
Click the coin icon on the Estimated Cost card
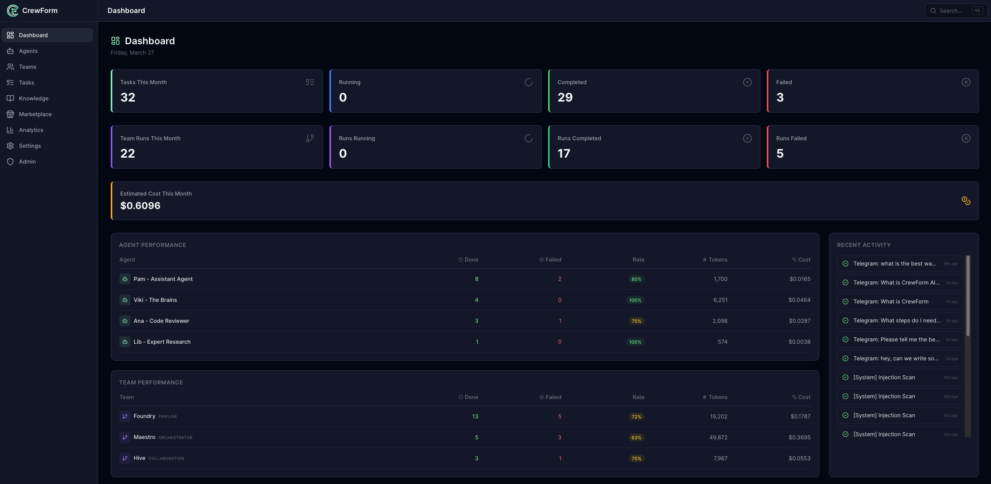pos(966,201)
